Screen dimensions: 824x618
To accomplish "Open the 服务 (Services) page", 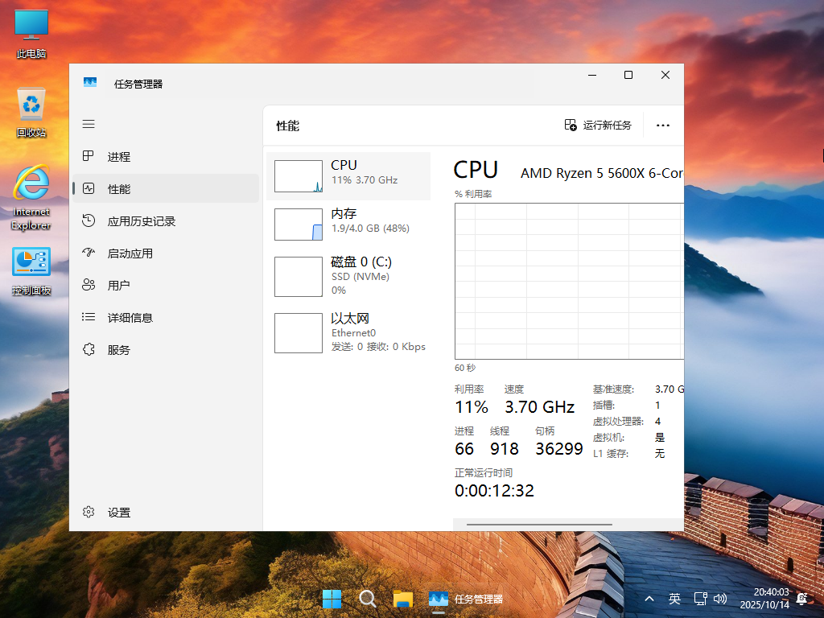I will 118,349.
